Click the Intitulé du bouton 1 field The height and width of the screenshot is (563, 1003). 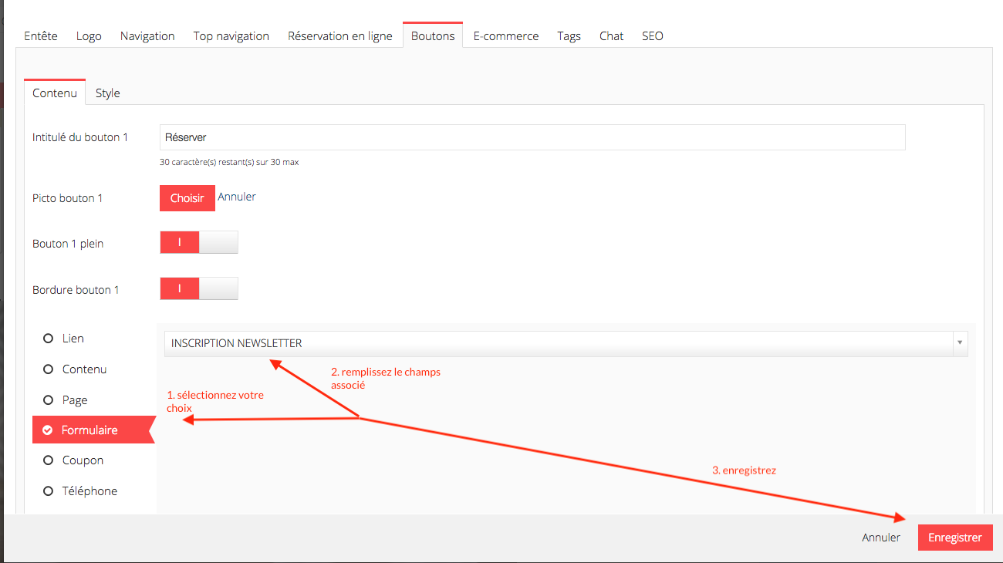pyautogui.click(x=532, y=137)
